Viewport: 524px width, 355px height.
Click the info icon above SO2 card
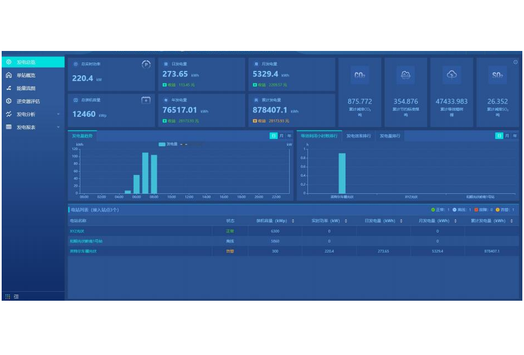[515, 62]
